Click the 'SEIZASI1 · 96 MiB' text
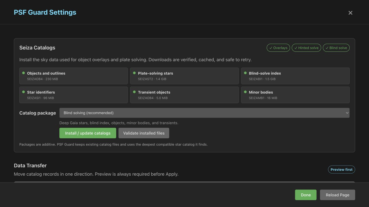 pyautogui.click(x=40, y=98)
